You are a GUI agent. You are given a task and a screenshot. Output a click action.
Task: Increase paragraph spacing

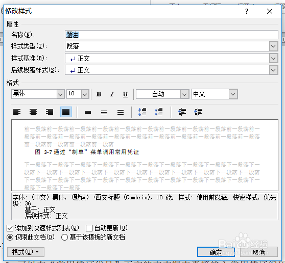click(142, 112)
